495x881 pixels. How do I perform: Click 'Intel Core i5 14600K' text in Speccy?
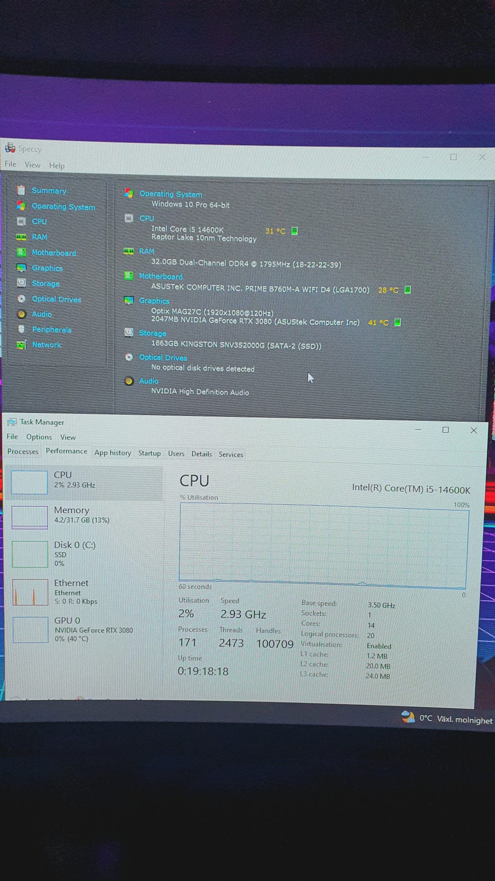(x=187, y=229)
